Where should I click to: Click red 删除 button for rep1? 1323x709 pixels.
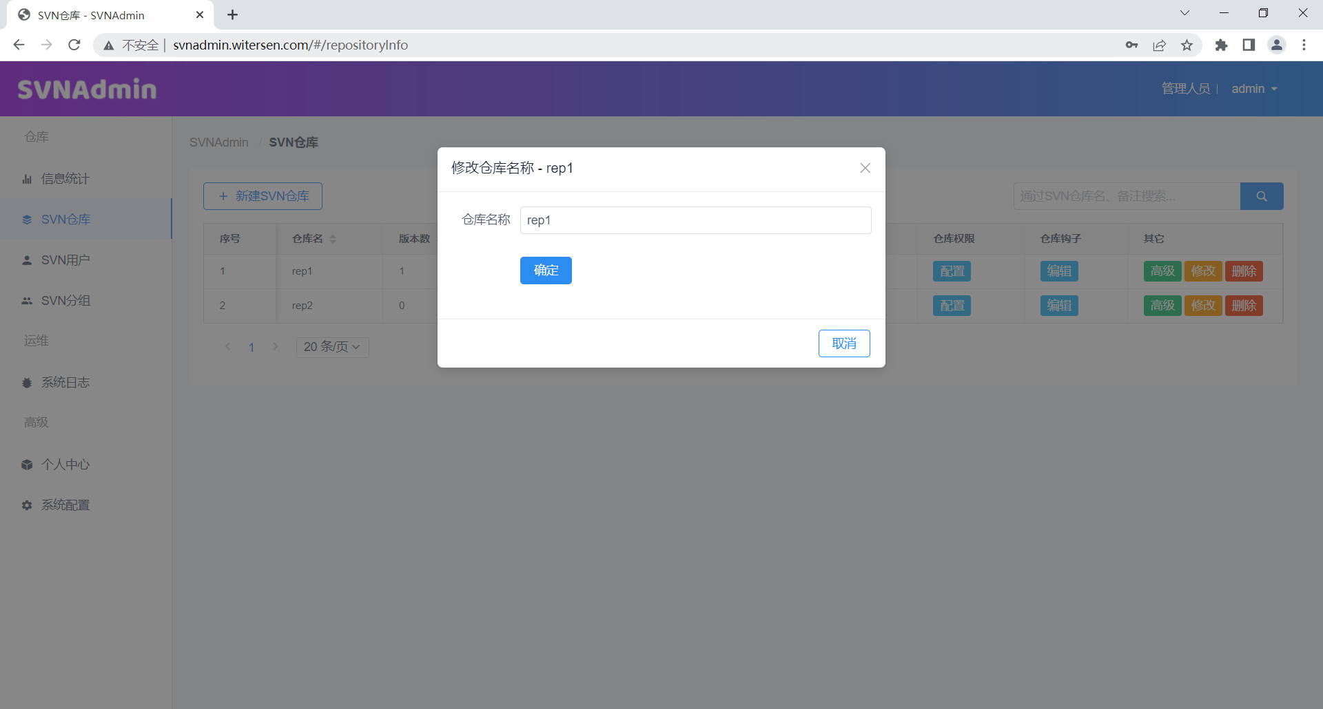pos(1244,271)
